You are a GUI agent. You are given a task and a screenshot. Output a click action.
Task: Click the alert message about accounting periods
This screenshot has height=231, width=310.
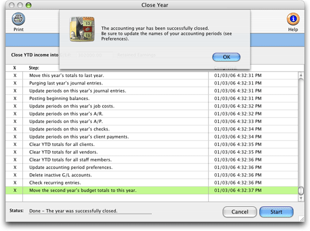[166, 34]
